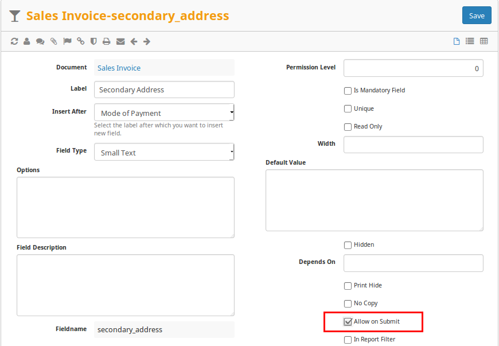Click the envelope email icon
This screenshot has width=499, height=346.
tap(120, 41)
